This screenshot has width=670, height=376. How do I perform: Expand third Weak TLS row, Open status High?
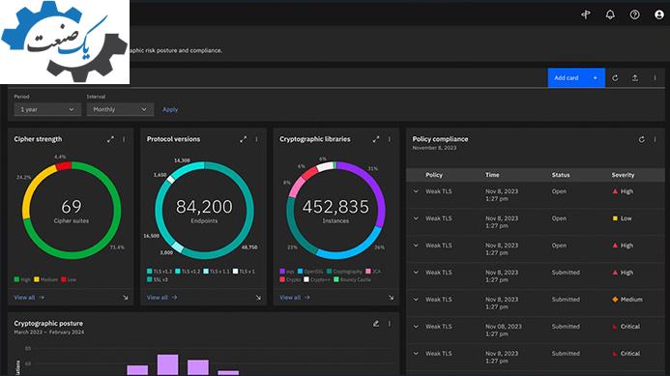click(416, 246)
